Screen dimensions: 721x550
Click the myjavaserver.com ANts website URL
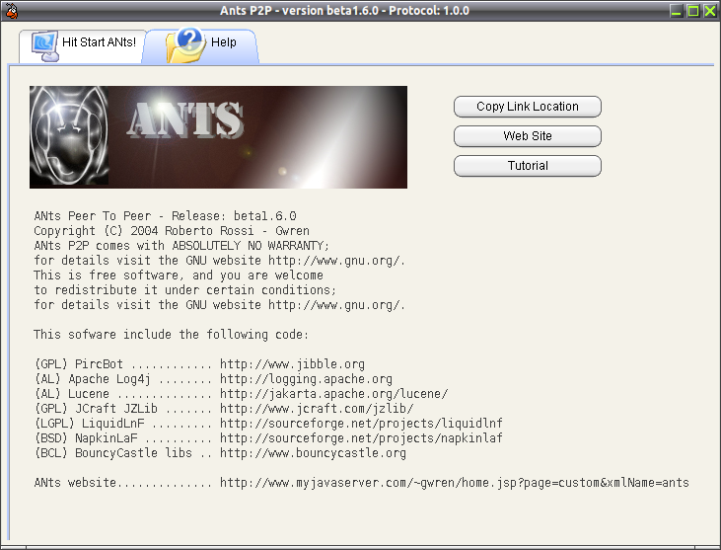click(x=455, y=482)
